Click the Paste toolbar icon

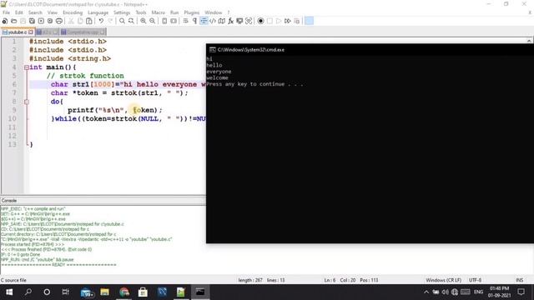[89, 21]
